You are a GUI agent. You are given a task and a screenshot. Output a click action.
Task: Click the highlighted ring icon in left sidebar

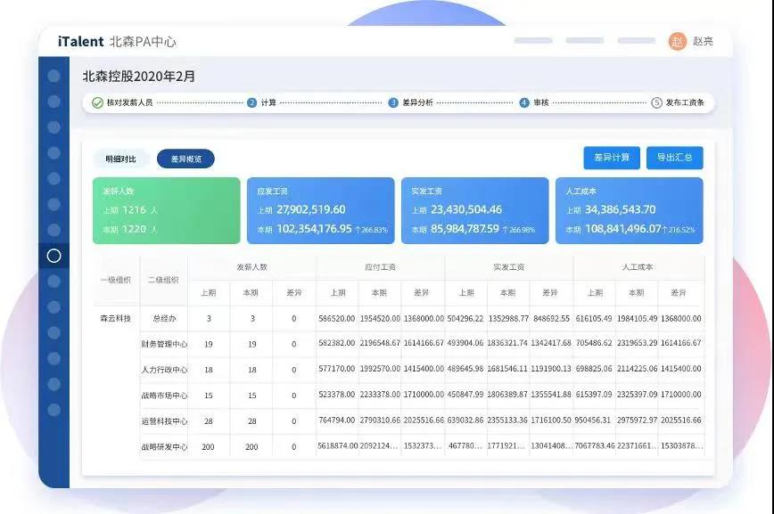[x=54, y=256]
